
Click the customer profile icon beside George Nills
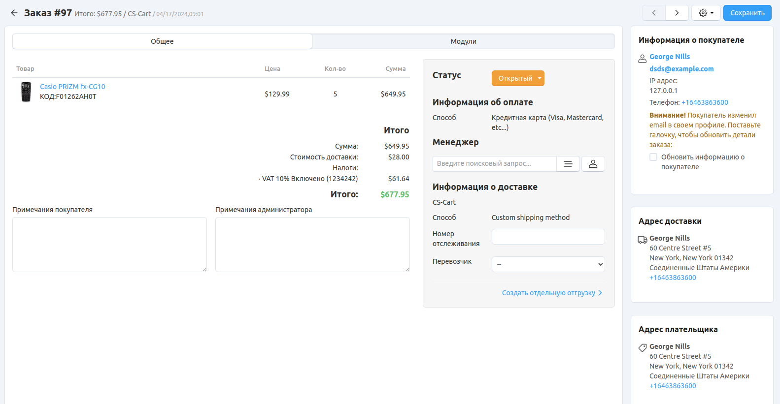click(x=643, y=59)
